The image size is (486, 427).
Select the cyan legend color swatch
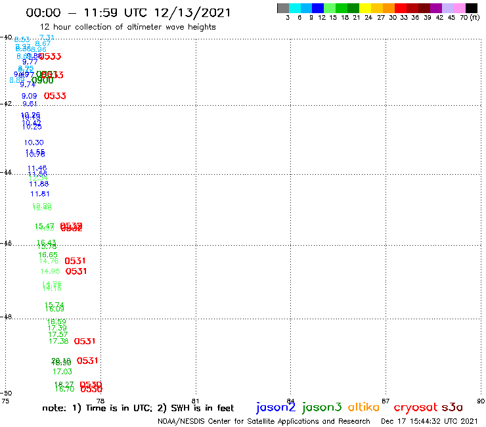(294, 9)
